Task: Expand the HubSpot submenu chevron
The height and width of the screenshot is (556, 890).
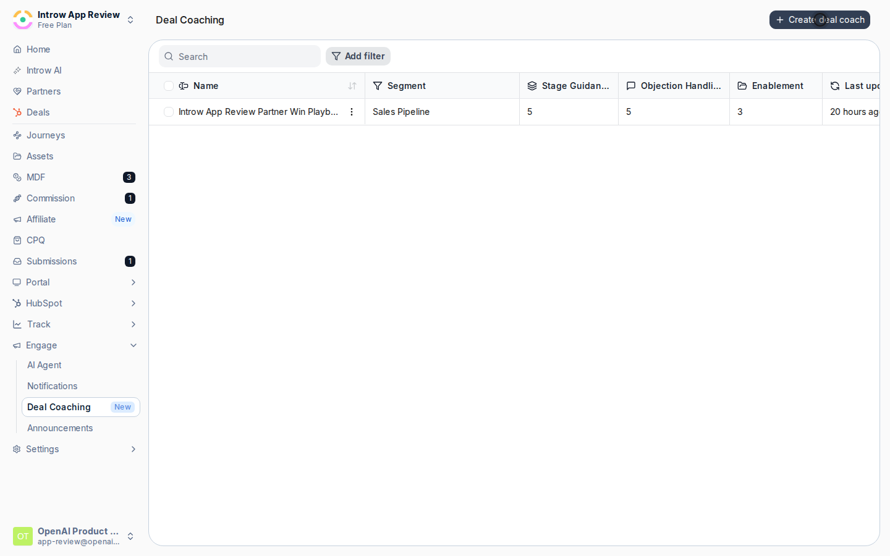Action: pyautogui.click(x=133, y=303)
